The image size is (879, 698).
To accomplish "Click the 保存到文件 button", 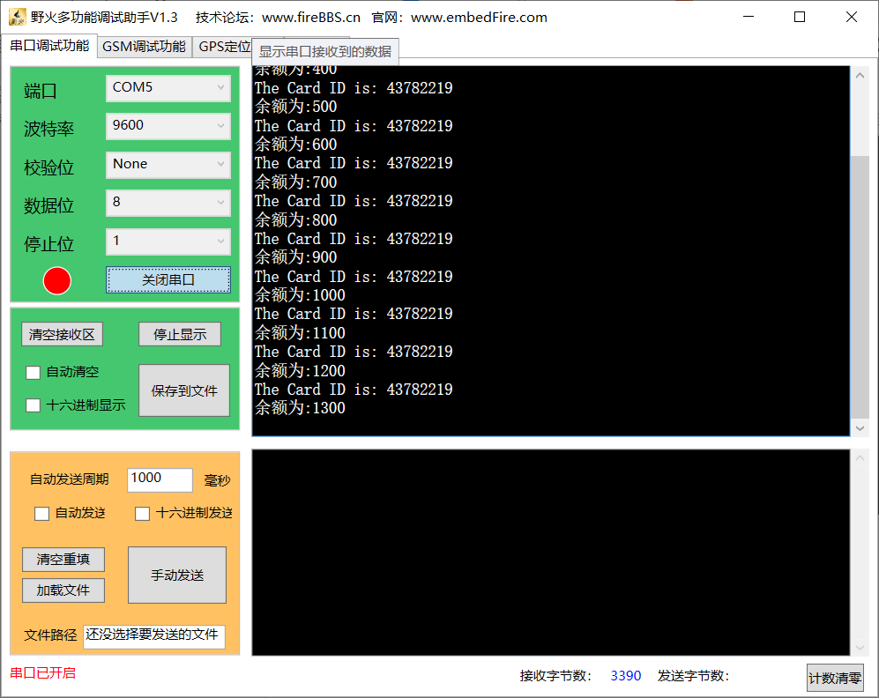I will tap(184, 390).
